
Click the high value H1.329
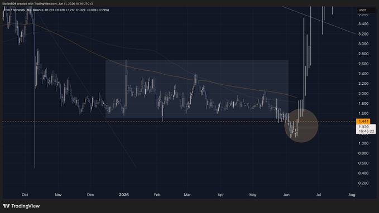[60, 10]
